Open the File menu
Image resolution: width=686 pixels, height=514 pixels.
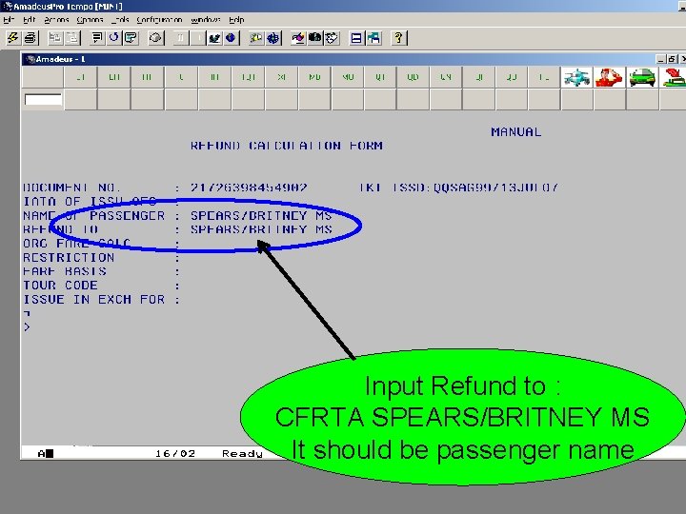tap(9, 20)
